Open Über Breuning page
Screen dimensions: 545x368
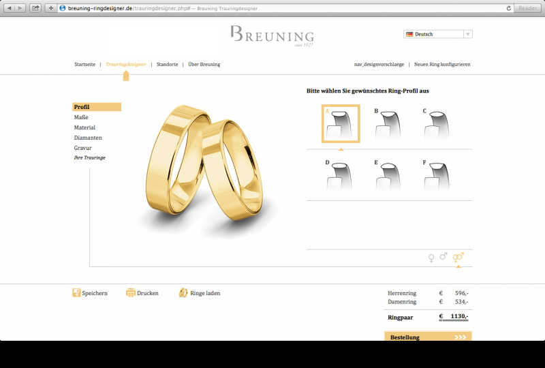coord(204,64)
